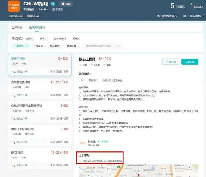Click recruiter 张先生 avatar in detail panel
This screenshot has width=206, height=177.
click(83, 143)
